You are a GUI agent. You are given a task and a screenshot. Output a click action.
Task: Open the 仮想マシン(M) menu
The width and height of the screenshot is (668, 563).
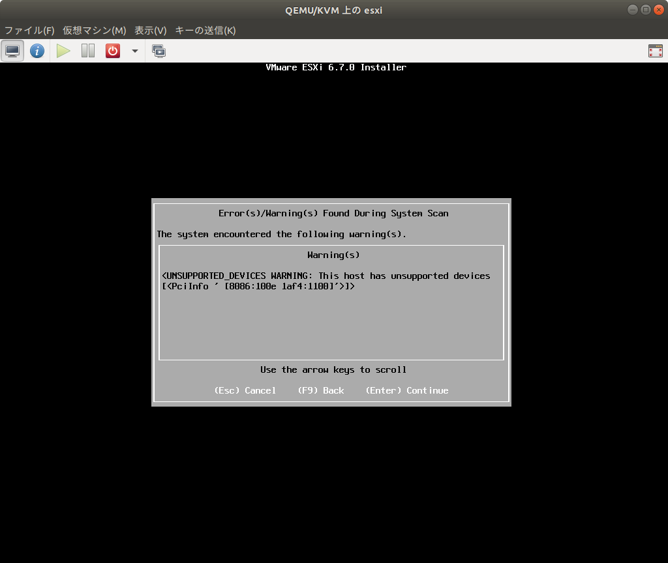(95, 30)
